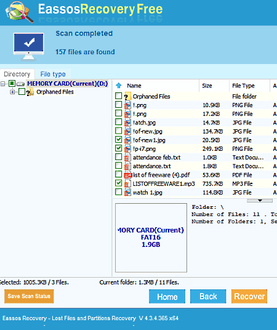The image size is (277, 330).
Task: Collapse the MEMORY CARD tree node
Action: tap(2, 84)
